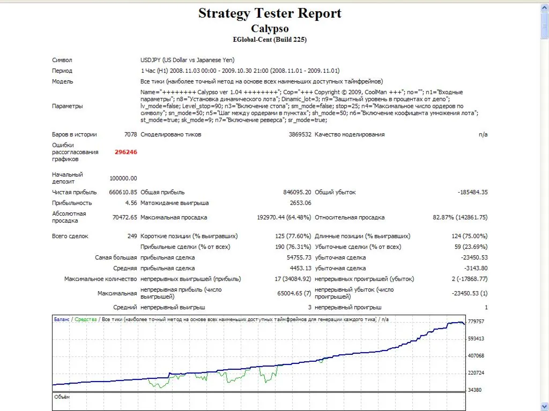The image size is (549, 411).
Task: Click the Calypso expert name title
Action: 270,28
